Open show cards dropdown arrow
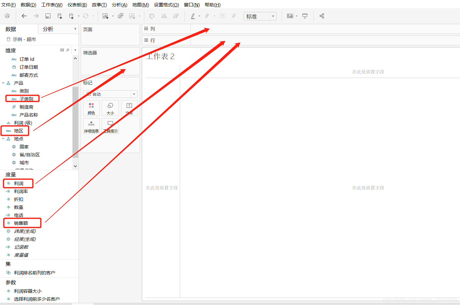 [x=296, y=16]
